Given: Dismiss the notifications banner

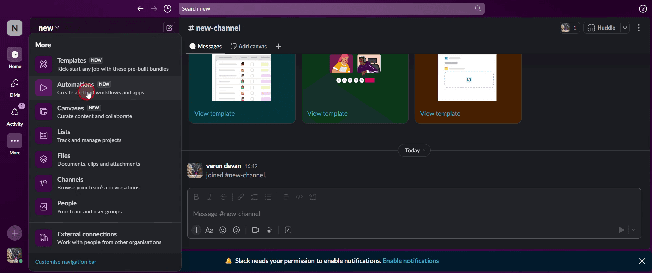Looking at the screenshot, I should point(642,261).
